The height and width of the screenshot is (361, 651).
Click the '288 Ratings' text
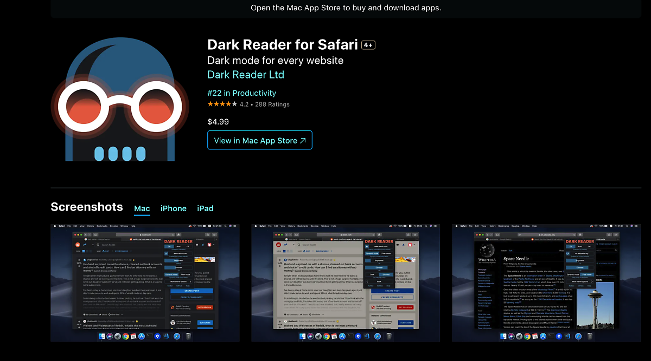click(x=272, y=104)
